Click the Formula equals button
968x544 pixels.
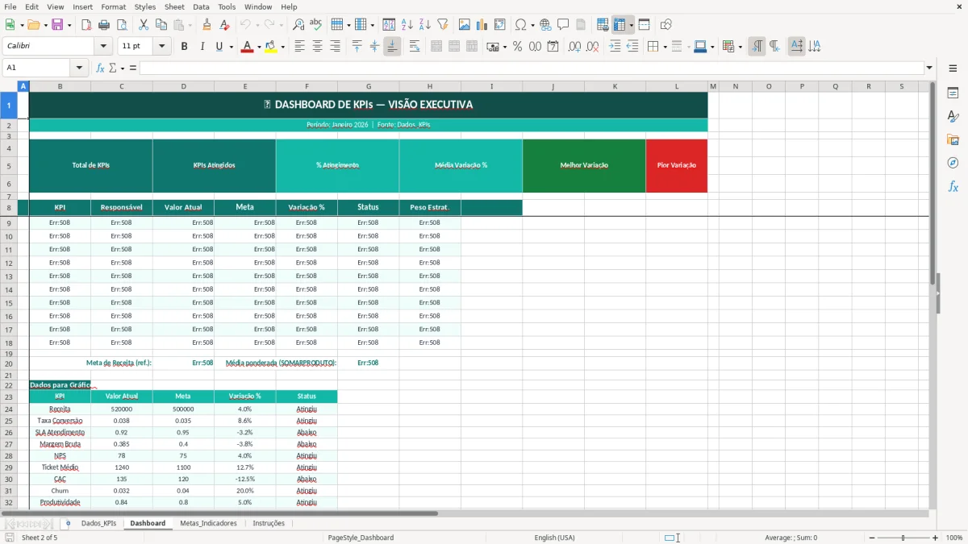pos(133,68)
